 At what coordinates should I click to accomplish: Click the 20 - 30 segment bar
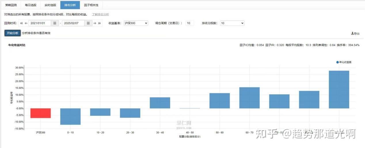130,113
